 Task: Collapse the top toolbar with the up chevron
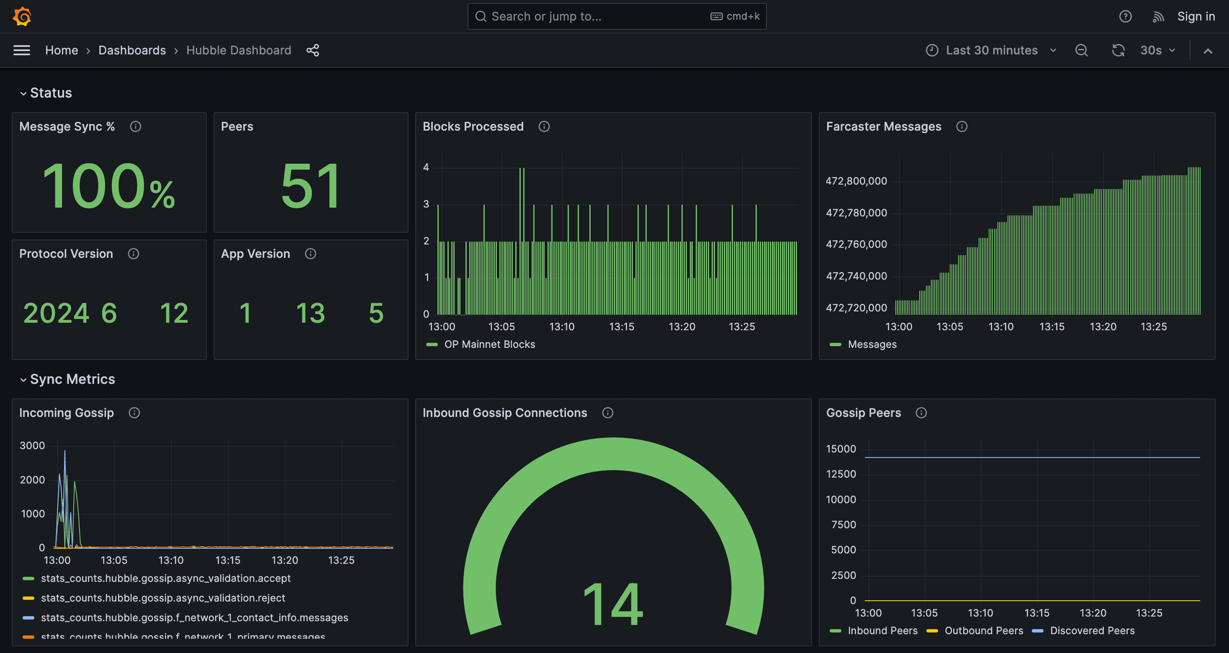coord(1208,51)
